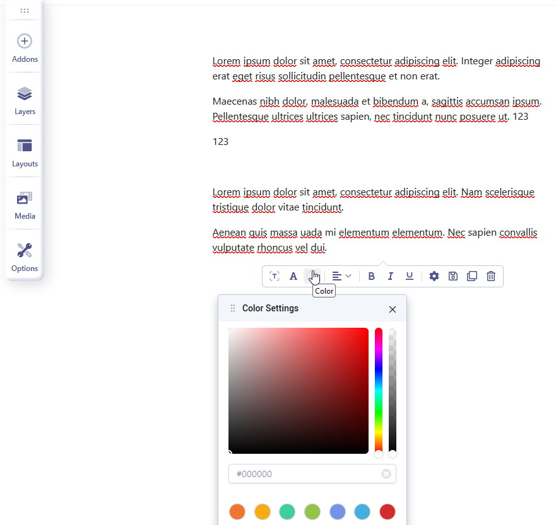The width and height of the screenshot is (556, 525).
Task: Open the settings gear in text toolbar
Action: coord(434,276)
